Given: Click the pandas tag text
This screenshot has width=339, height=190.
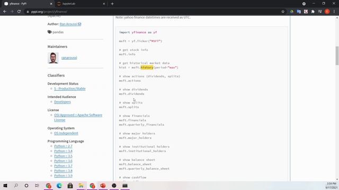Looking at the screenshot, I should [58, 32].
